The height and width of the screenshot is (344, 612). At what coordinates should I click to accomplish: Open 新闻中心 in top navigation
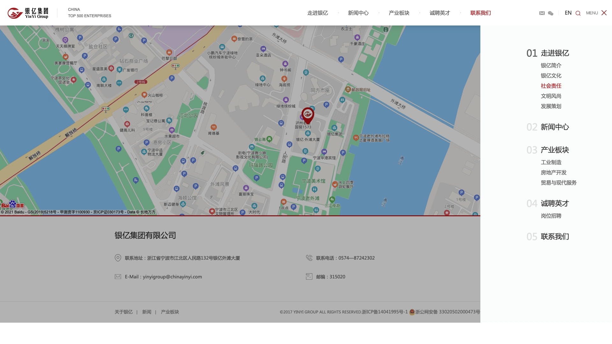[358, 13]
